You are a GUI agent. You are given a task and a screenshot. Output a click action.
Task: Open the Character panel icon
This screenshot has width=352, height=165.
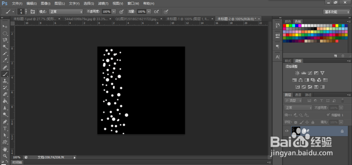[x=277, y=57]
